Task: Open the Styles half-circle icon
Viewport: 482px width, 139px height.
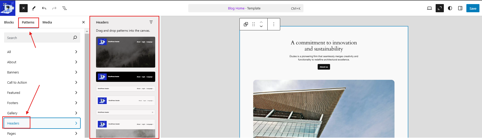Action: click(x=450, y=8)
